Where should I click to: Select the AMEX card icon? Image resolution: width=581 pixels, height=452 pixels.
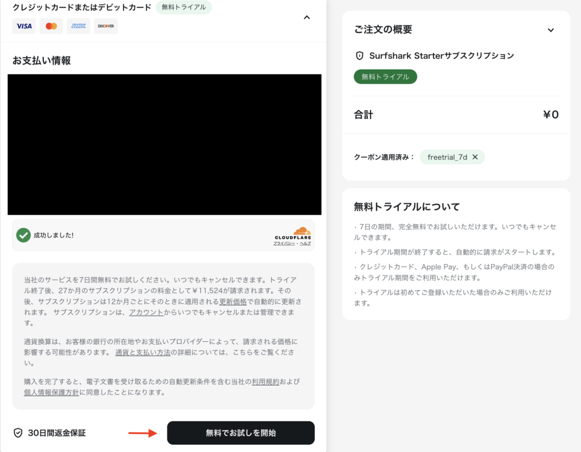[x=78, y=26]
